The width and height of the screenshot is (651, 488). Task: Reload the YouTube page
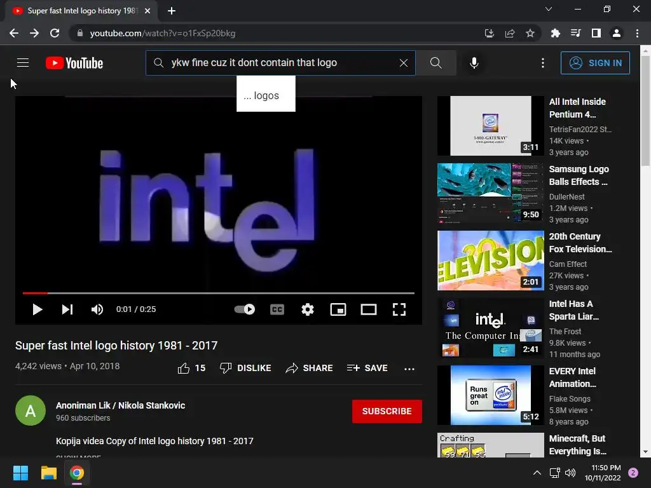(x=55, y=33)
